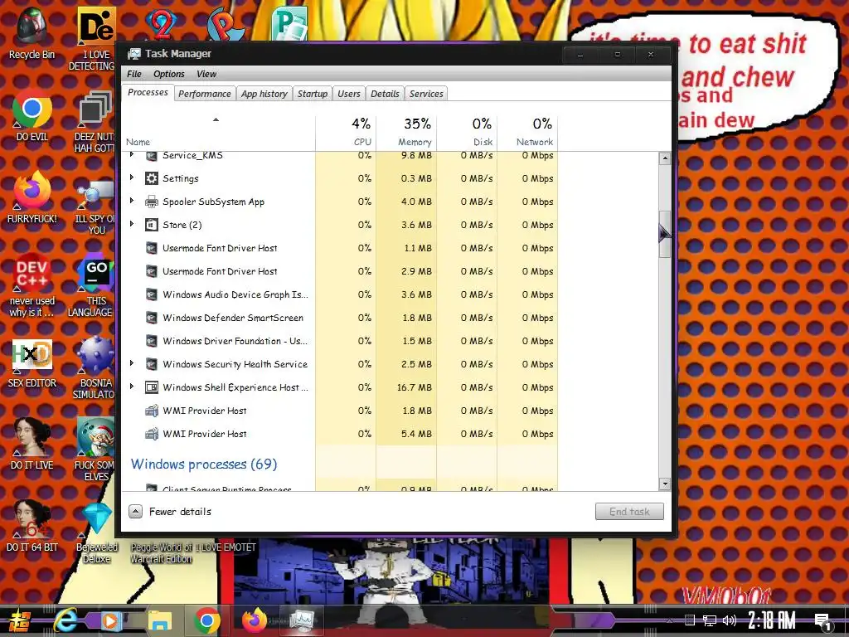Open the BOSNIA SIMULATOR desktop icon
This screenshot has height=637, width=849.
(95, 367)
